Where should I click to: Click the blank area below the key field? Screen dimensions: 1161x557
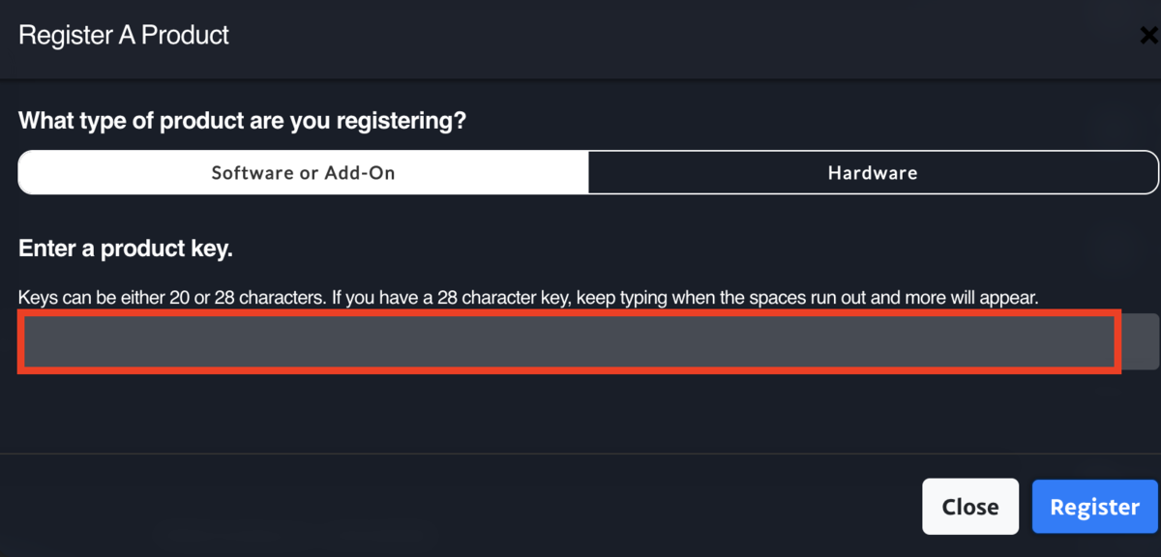(569, 411)
